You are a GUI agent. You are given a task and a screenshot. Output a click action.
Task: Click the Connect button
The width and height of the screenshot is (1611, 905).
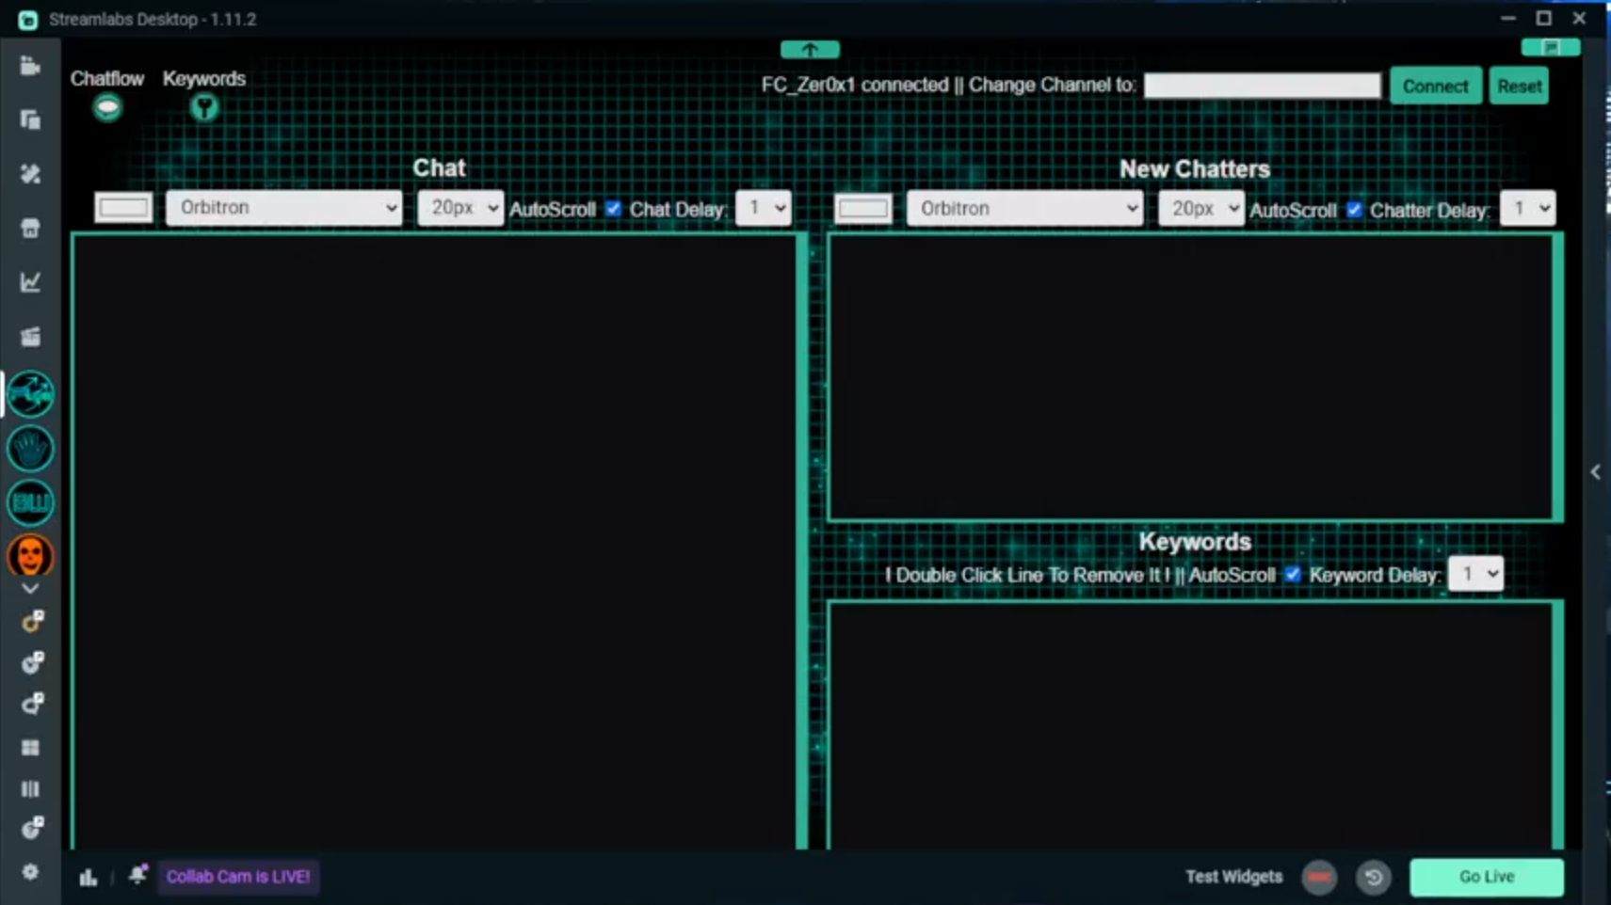(1435, 86)
